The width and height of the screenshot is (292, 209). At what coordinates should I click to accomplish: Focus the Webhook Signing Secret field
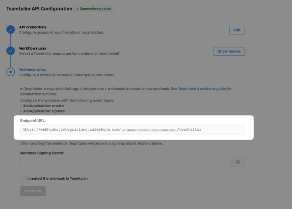click(125, 162)
